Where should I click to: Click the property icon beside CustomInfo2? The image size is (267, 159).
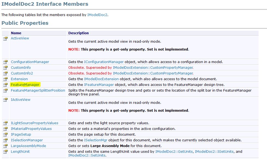(5, 73)
